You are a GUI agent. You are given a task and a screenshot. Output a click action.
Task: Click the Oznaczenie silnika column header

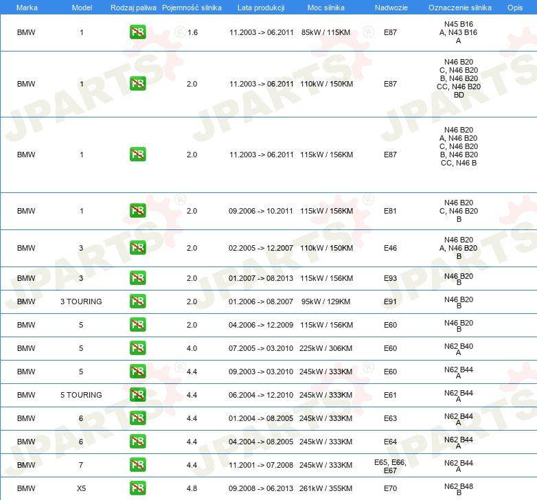(459, 7)
